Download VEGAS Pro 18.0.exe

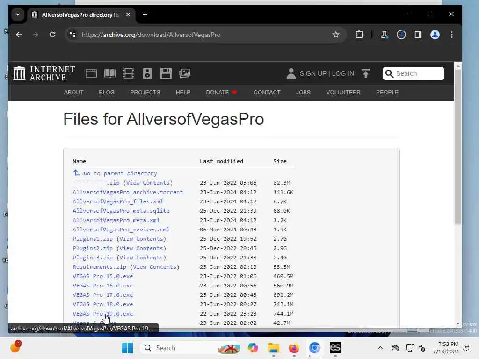click(x=102, y=304)
